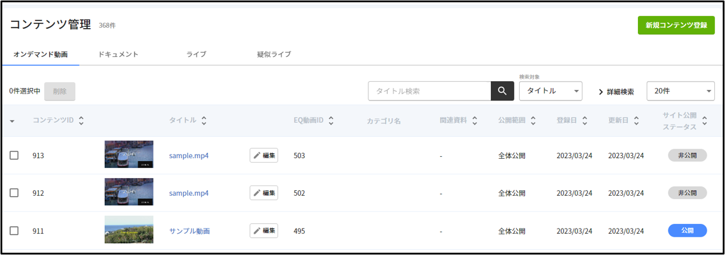
Task: Expand 詳細検索 advanced search
Action: (x=616, y=92)
